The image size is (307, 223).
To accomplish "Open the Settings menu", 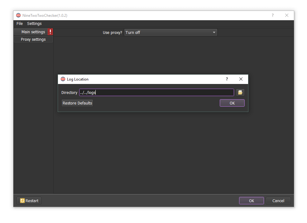I will (34, 24).
